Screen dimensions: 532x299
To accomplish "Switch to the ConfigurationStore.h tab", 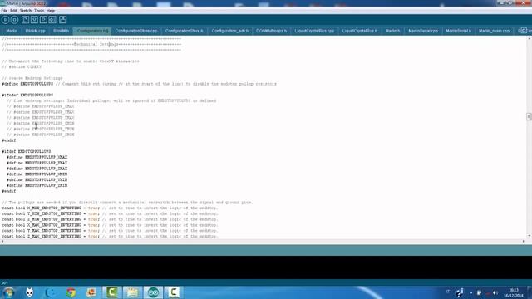I will [185, 31].
